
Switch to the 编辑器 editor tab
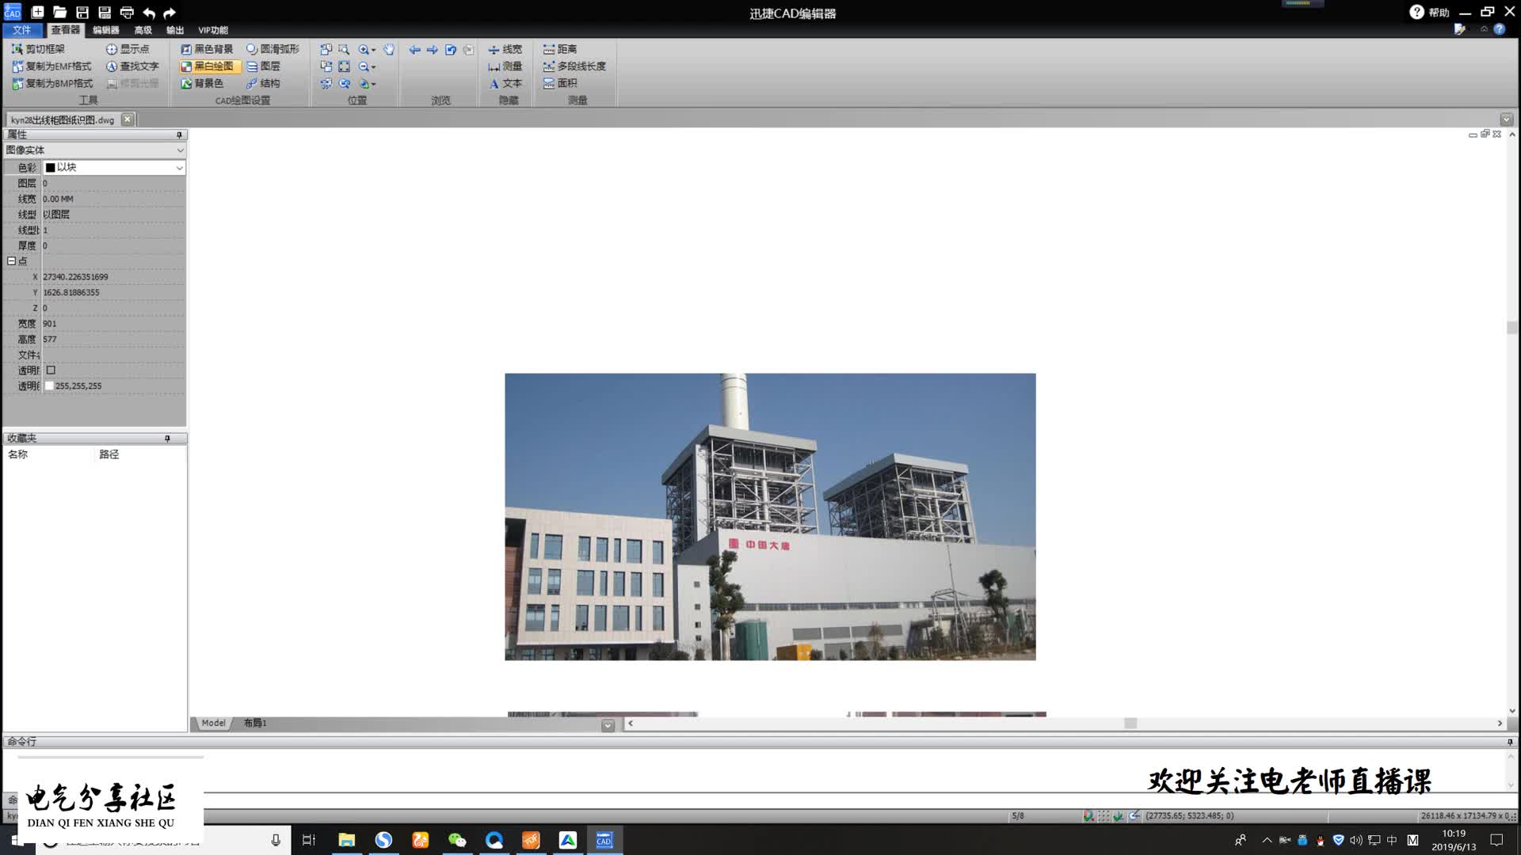(x=105, y=30)
